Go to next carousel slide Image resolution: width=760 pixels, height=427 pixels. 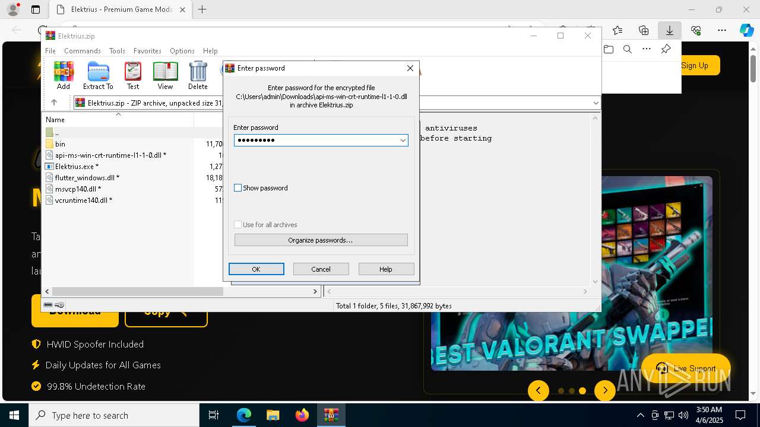tap(605, 390)
